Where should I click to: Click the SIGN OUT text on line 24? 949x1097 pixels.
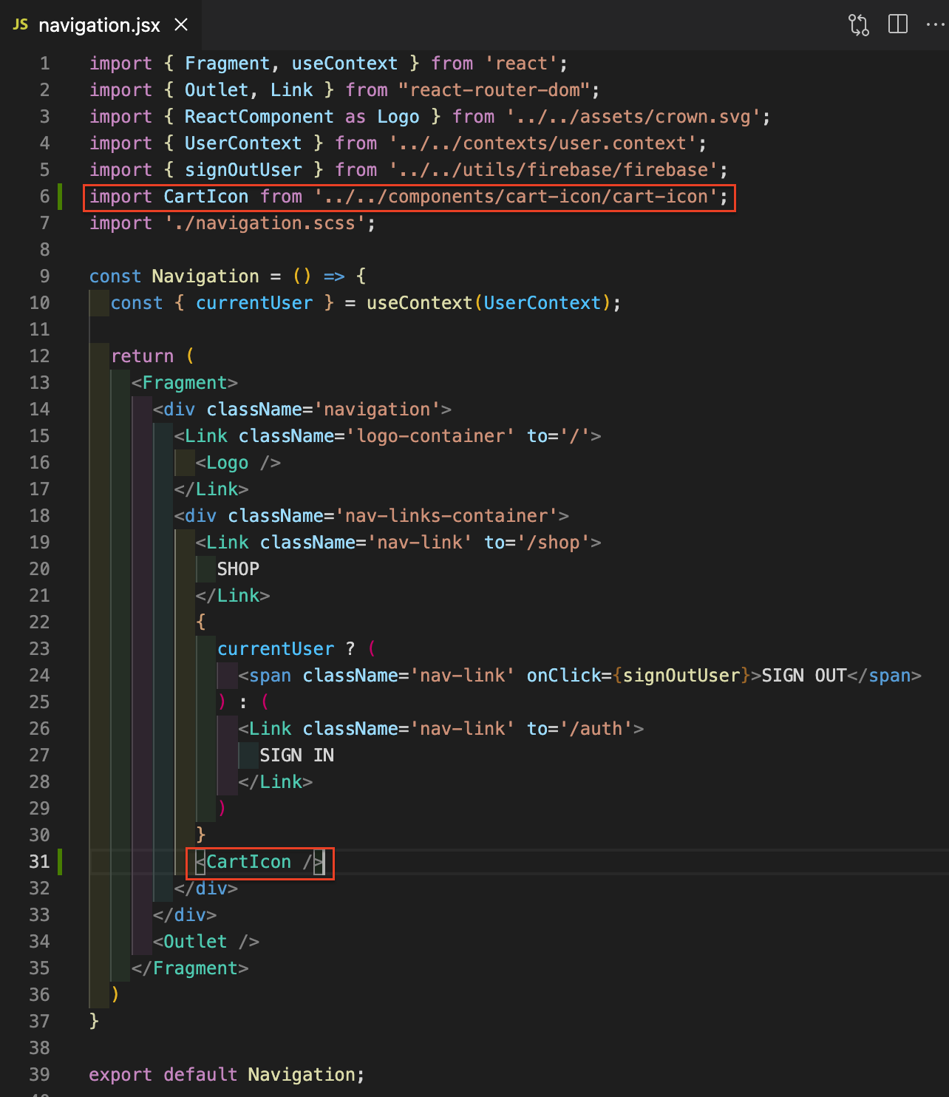[x=804, y=676]
